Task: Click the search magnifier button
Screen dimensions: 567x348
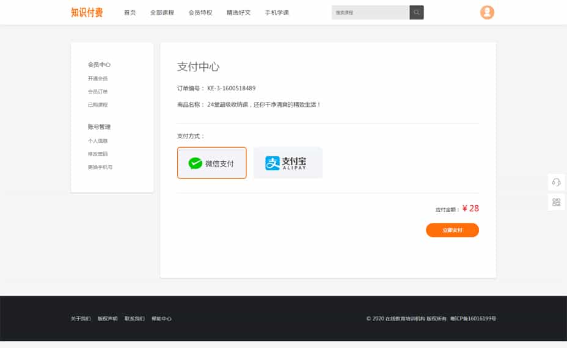Action: [x=416, y=12]
